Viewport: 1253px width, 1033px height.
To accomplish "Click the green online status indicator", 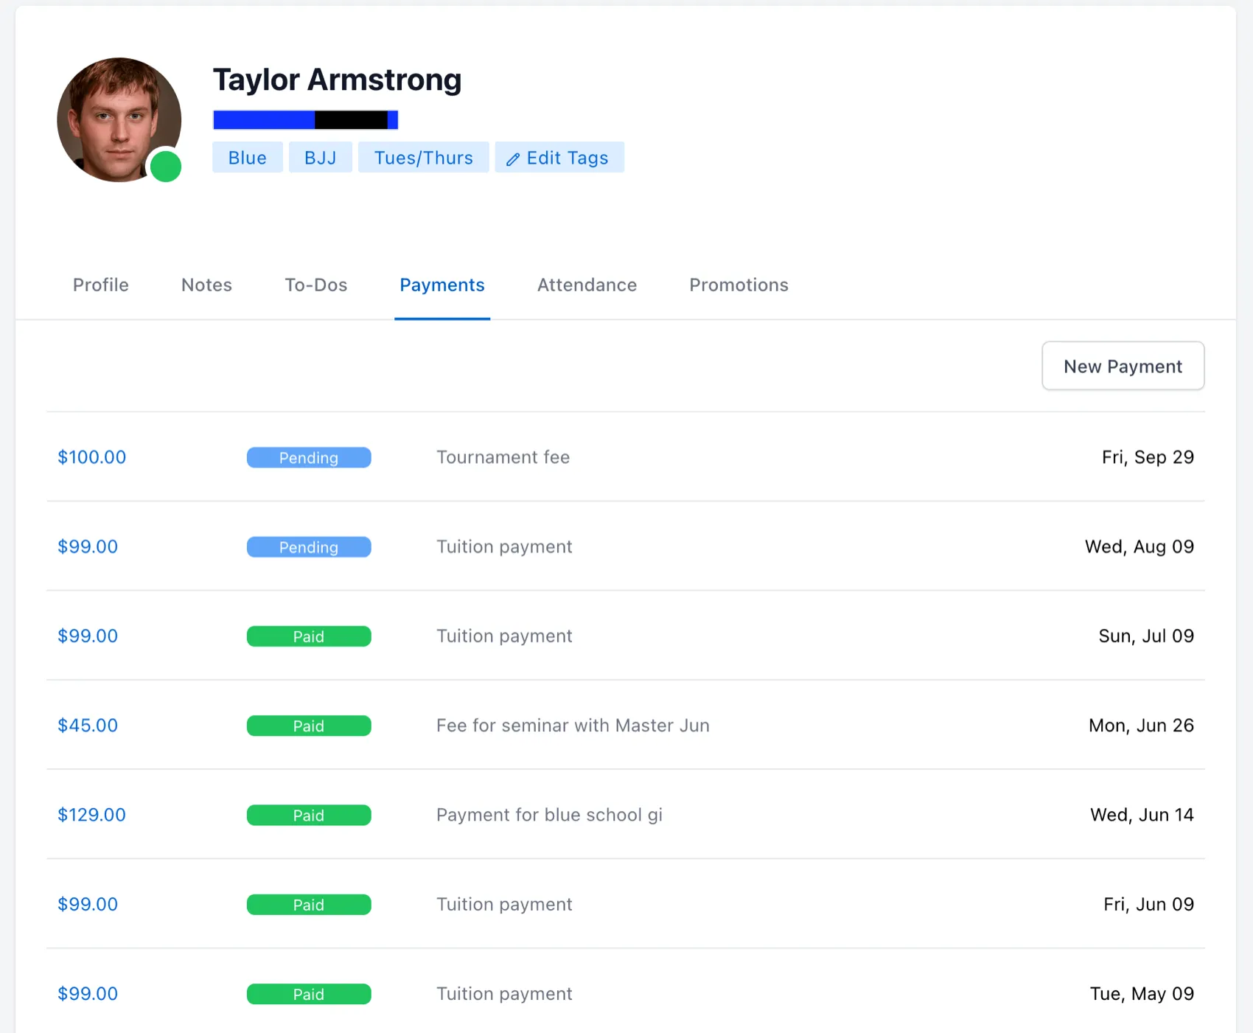I will coord(166,167).
